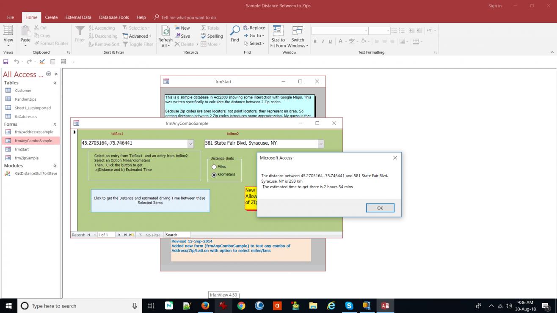This screenshot has width=557, height=313.
Task: Collapse the Tables group in navigation pane
Action: pyautogui.click(x=55, y=83)
